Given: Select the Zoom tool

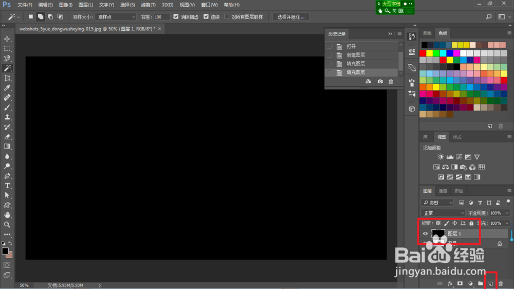Looking at the screenshot, I should pos(7,225).
